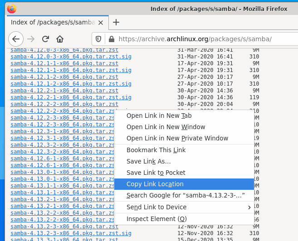
Task: Open samba-4.12.2-2-x86_64.pkg.tar.zst link
Action: (64, 104)
